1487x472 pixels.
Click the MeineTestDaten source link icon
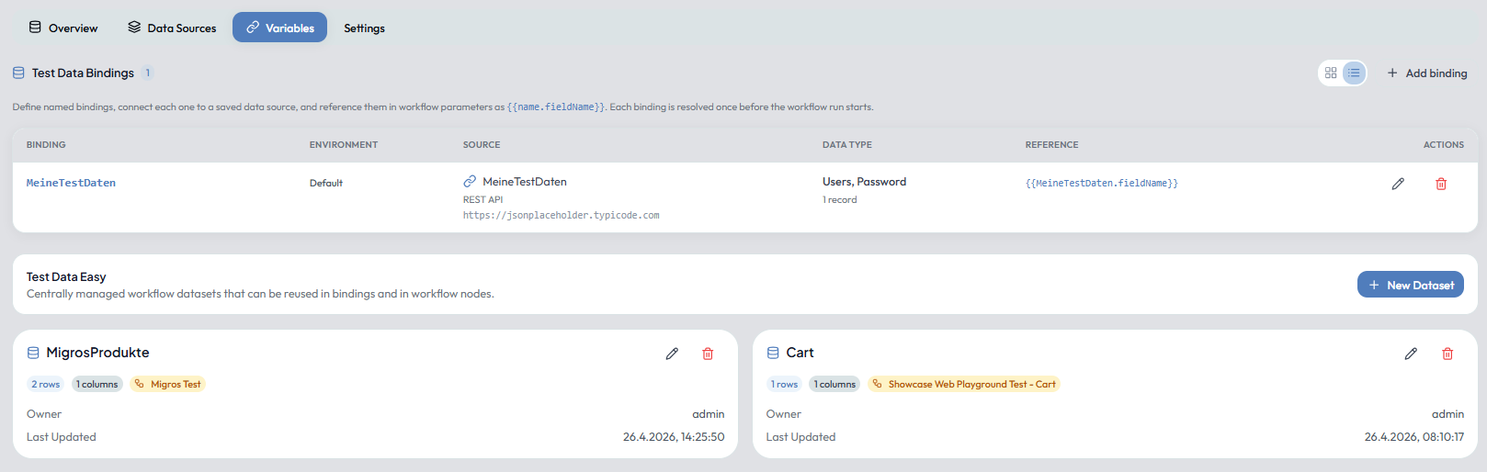(x=470, y=181)
